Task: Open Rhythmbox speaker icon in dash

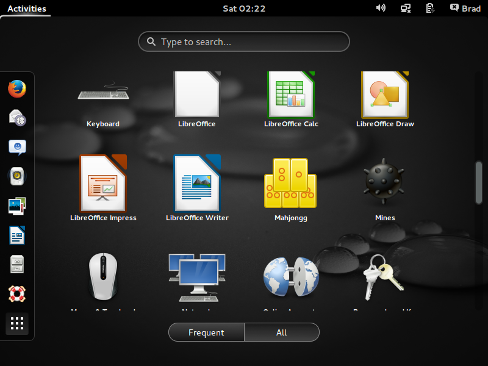Action: click(17, 176)
